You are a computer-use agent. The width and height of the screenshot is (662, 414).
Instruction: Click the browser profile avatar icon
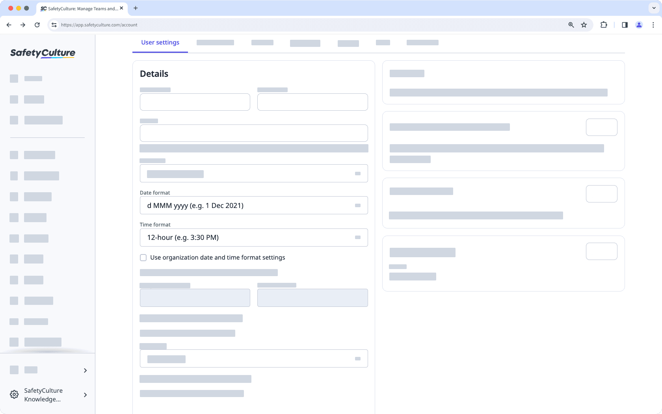[639, 24]
